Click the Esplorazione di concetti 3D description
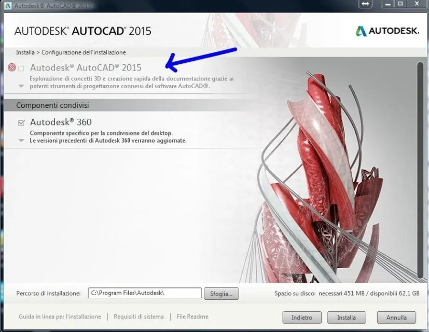429x332 pixels. 132,82
